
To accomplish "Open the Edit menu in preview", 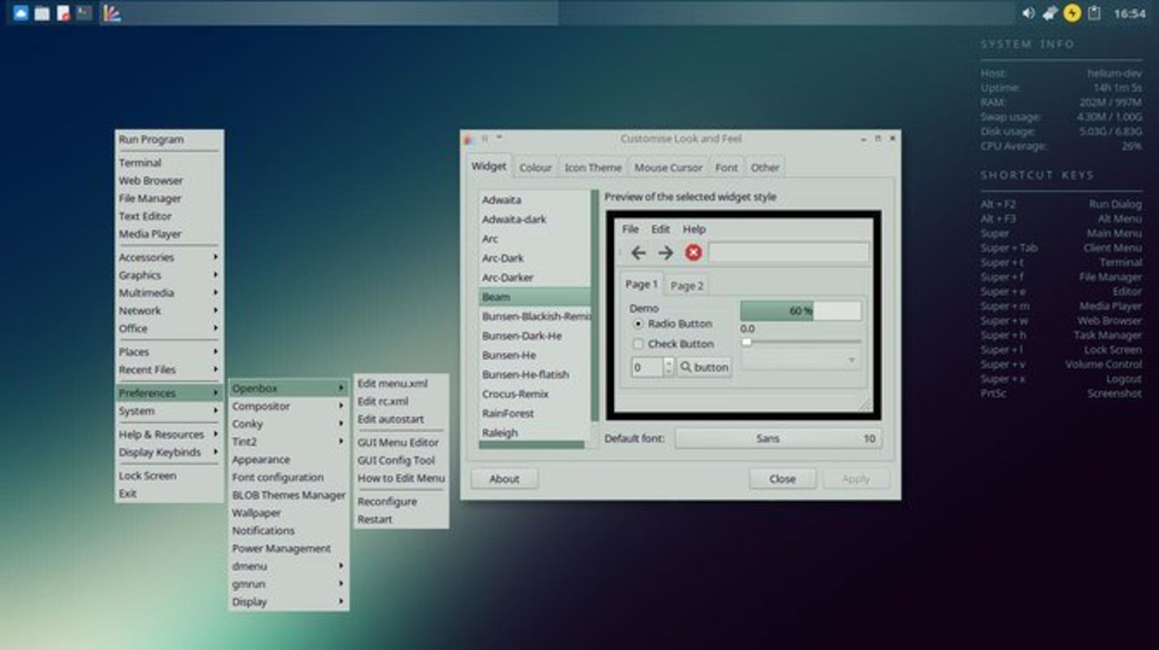I will 660,229.
